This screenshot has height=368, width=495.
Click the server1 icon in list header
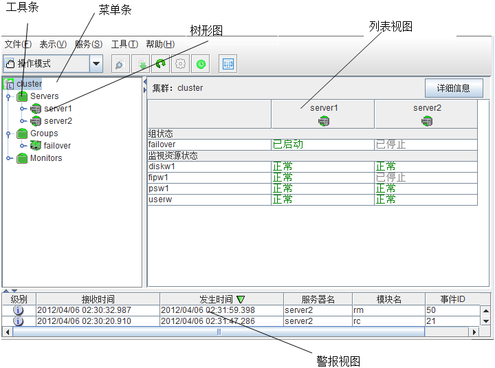(323, 121)
